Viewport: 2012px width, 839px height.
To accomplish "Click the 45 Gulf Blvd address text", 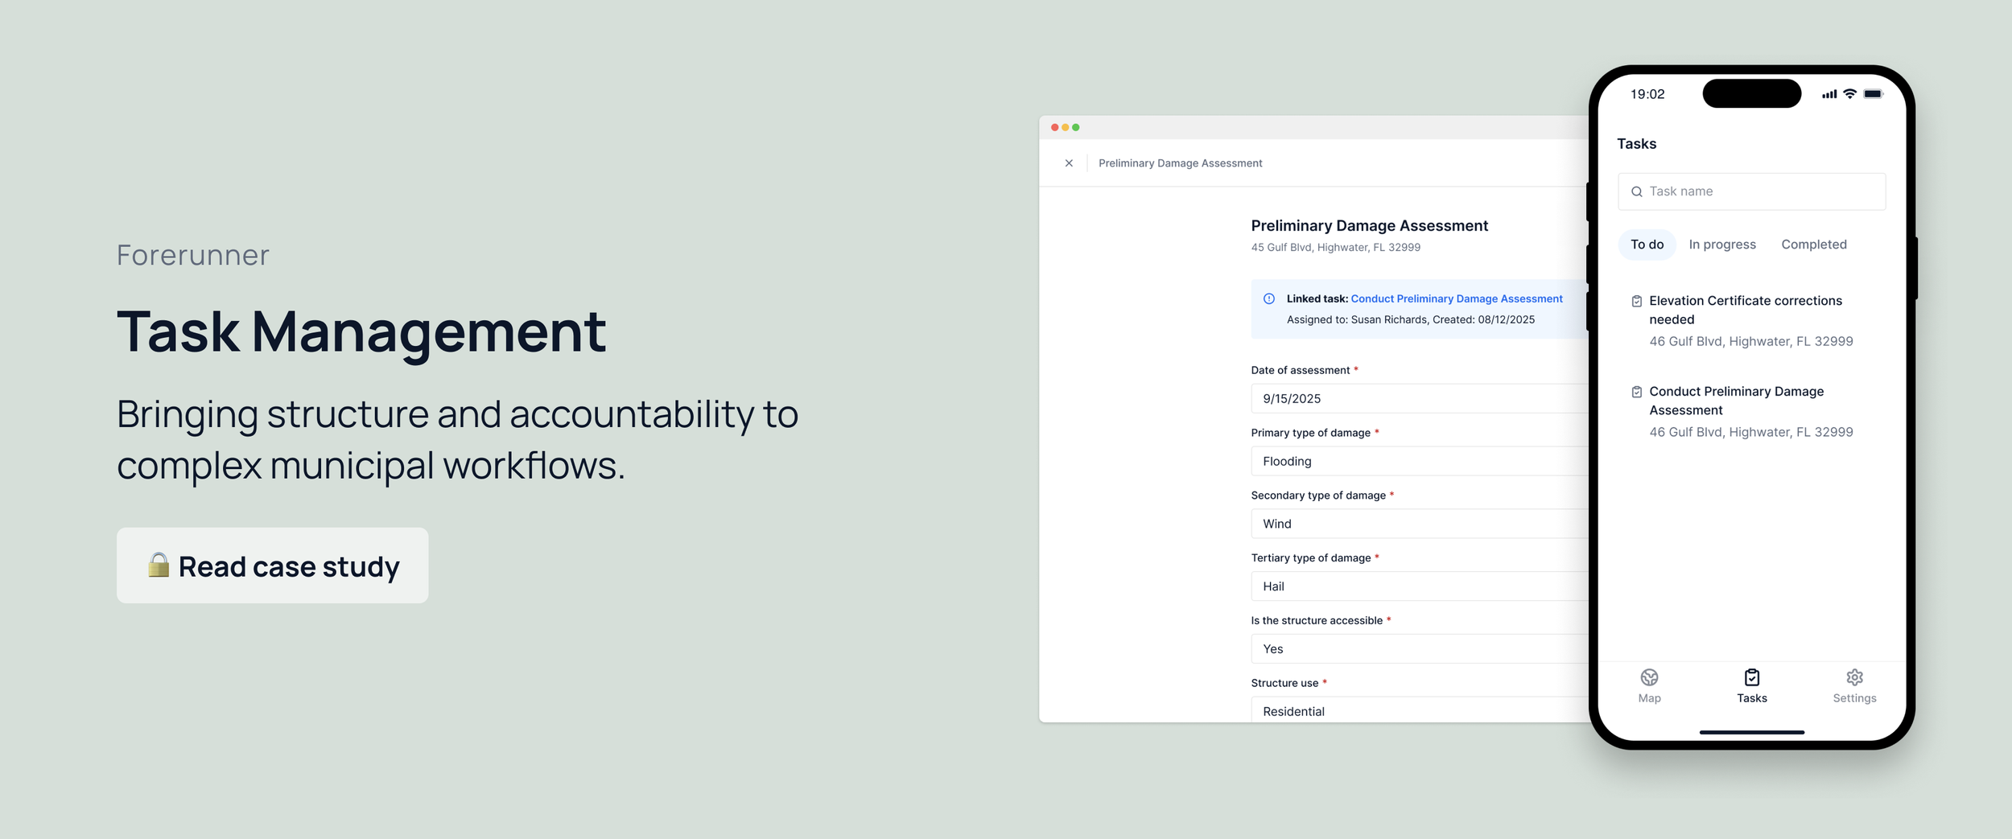I will coord(1335,248).
